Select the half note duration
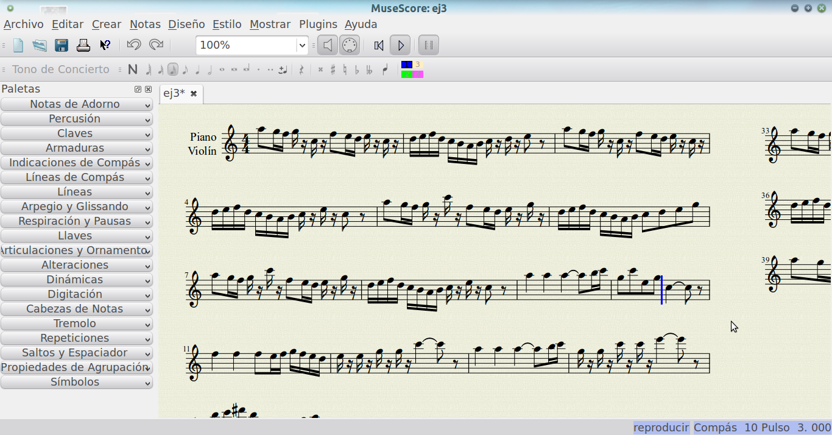832x435 pixels. pos(210,70)
